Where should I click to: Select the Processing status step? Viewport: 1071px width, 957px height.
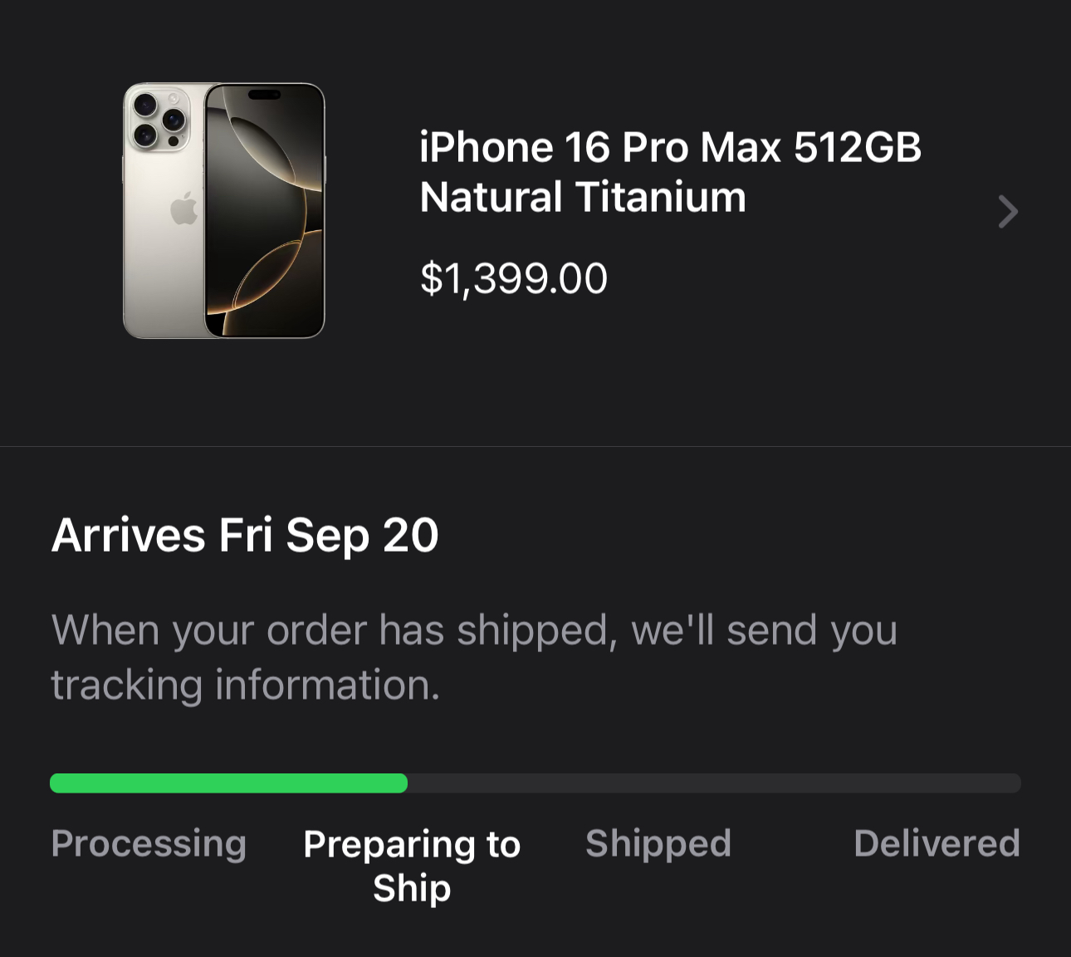pyautogui.click(x=149, y=843)
